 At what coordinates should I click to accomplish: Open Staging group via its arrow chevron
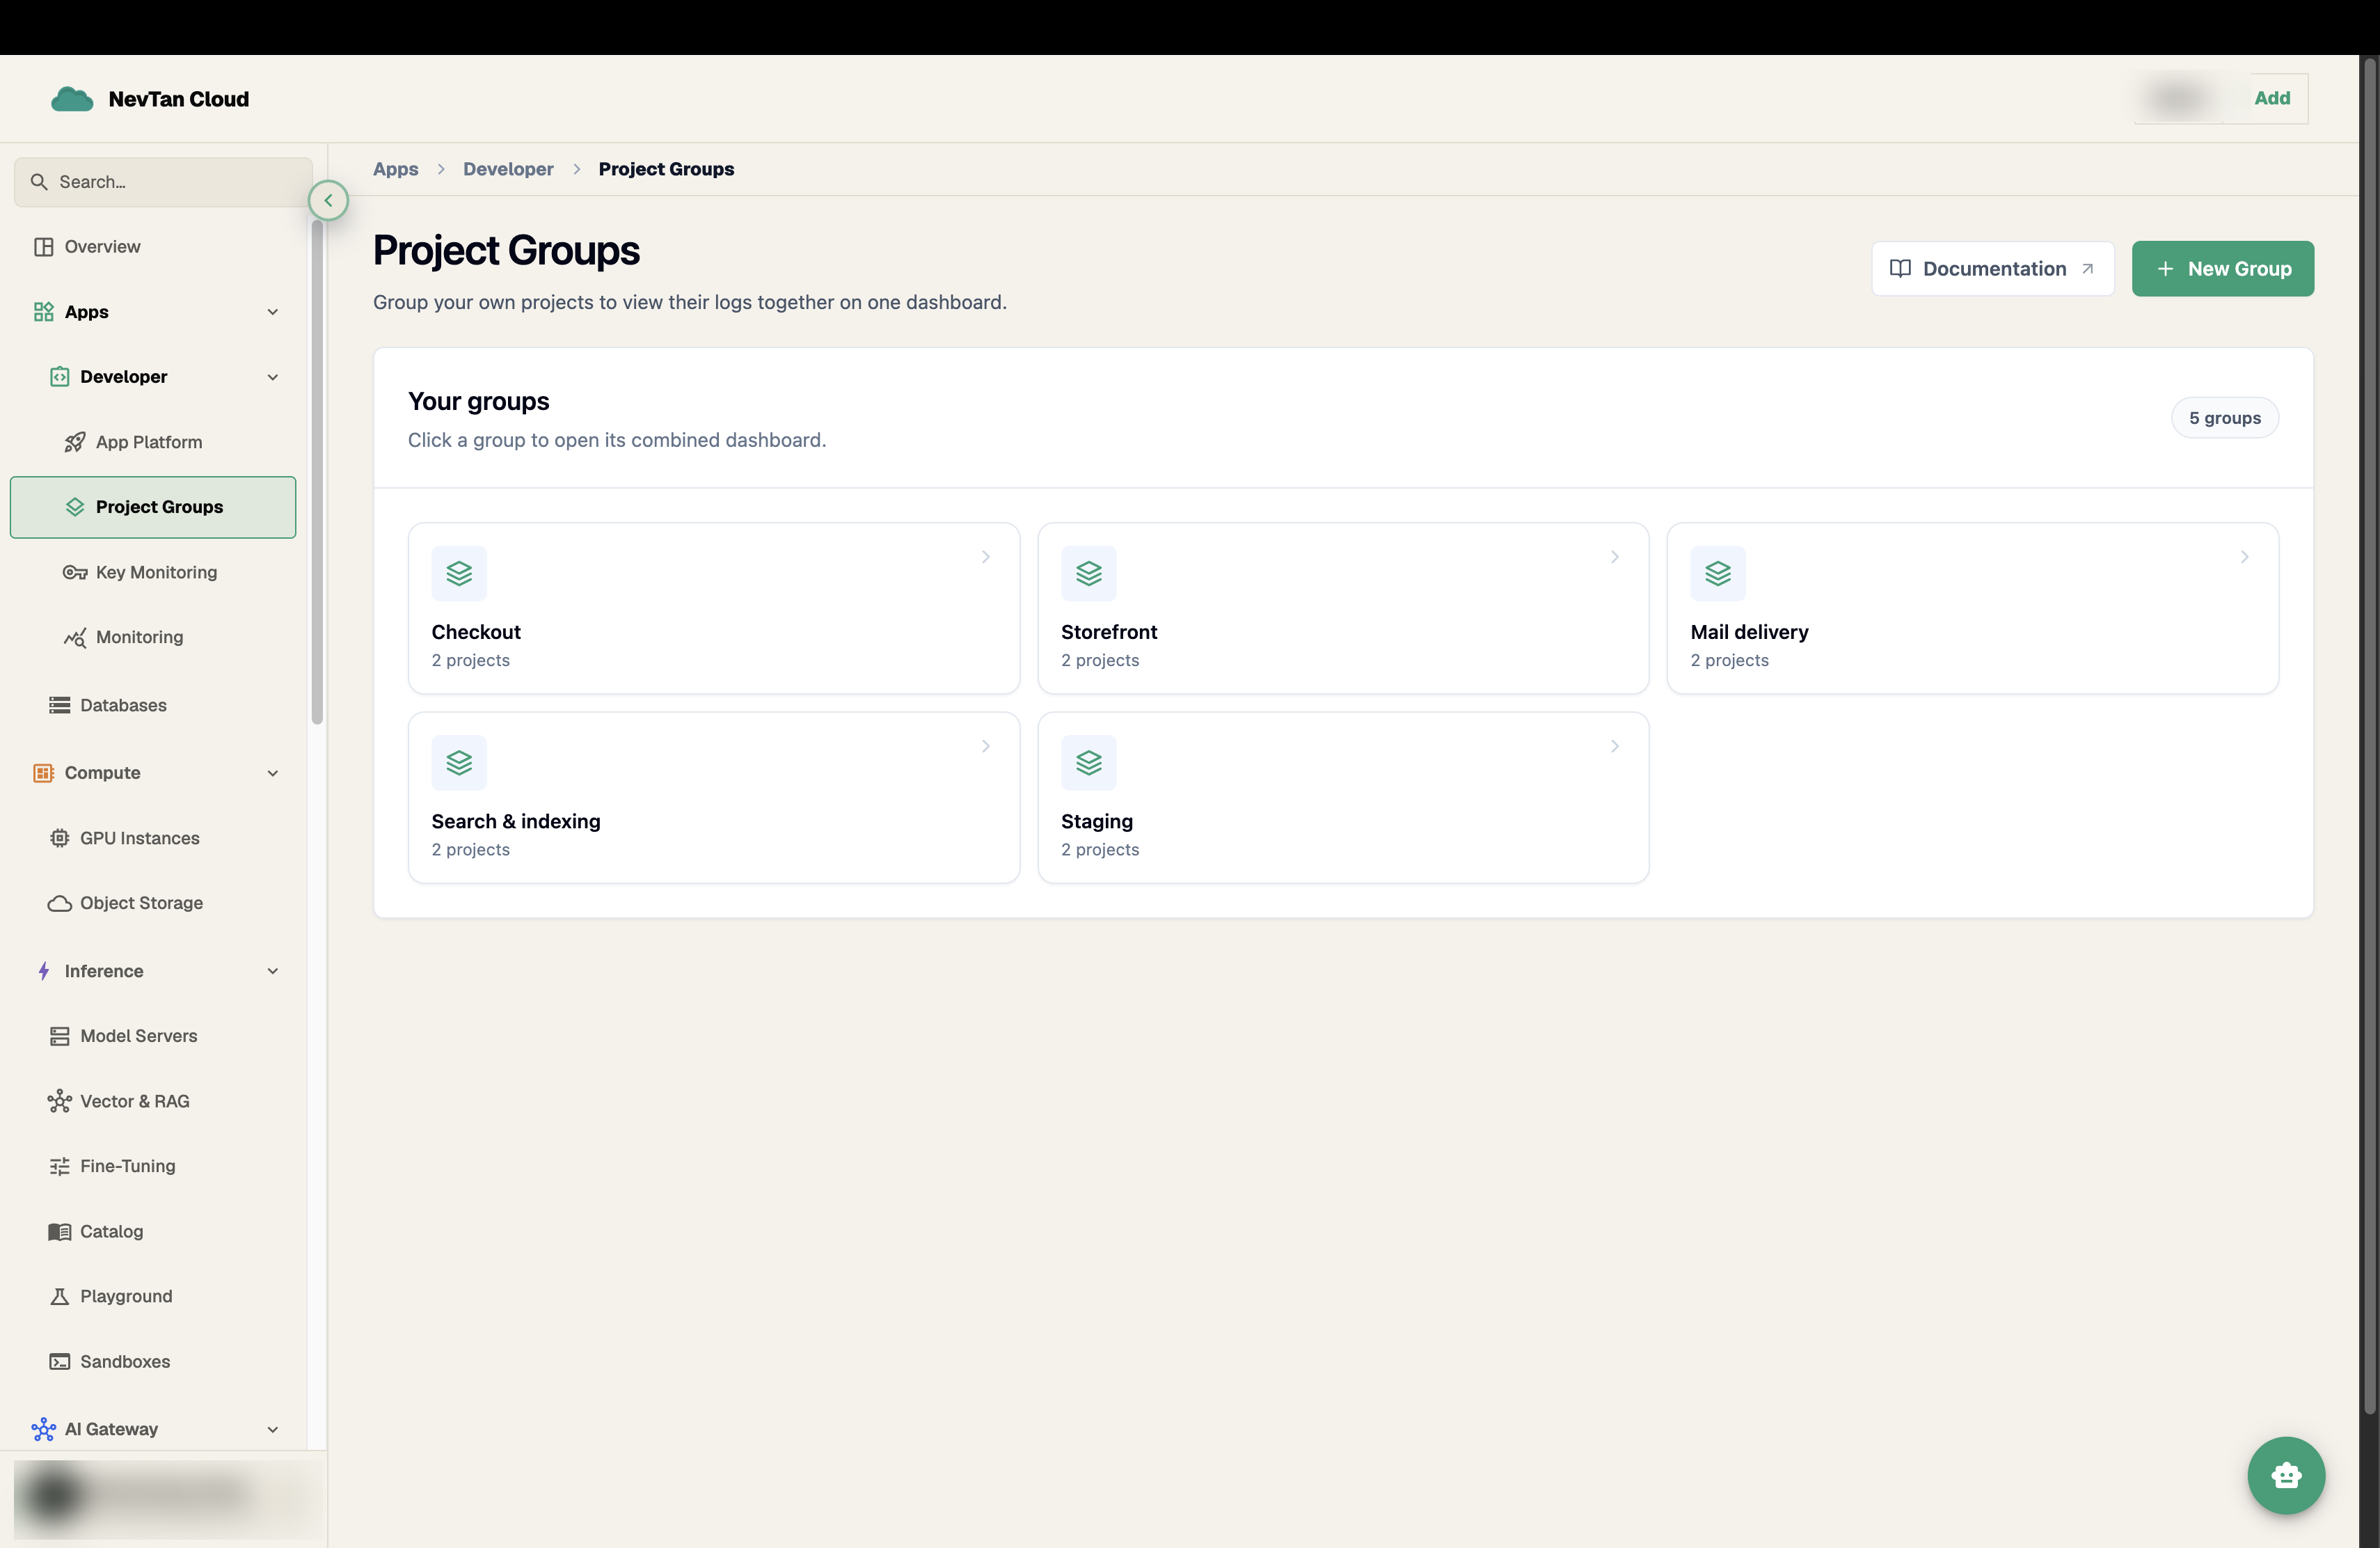click(1614, 746)
